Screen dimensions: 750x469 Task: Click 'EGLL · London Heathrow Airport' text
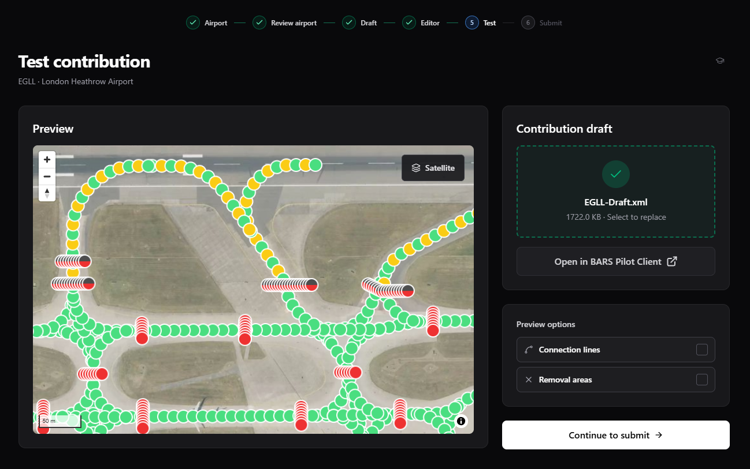(x=76, y=81)
